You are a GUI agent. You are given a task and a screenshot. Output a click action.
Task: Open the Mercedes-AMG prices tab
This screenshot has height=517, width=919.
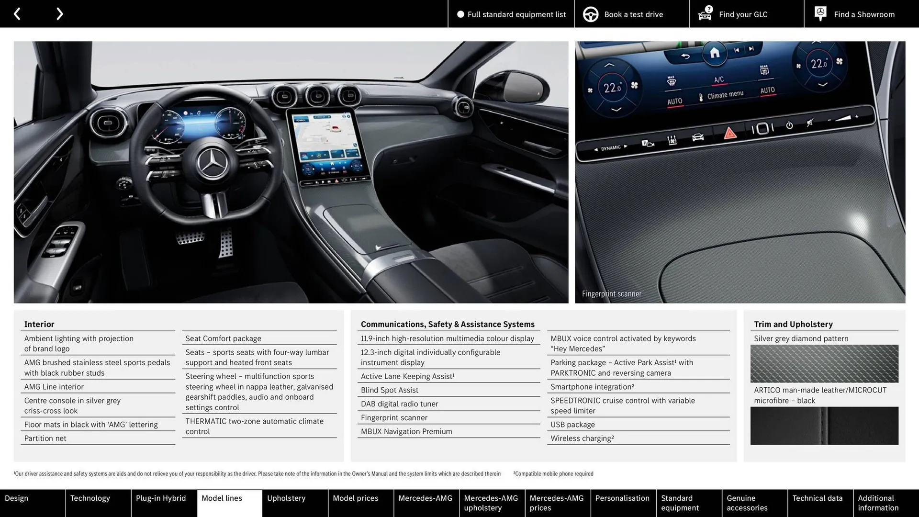coord(557,503)
